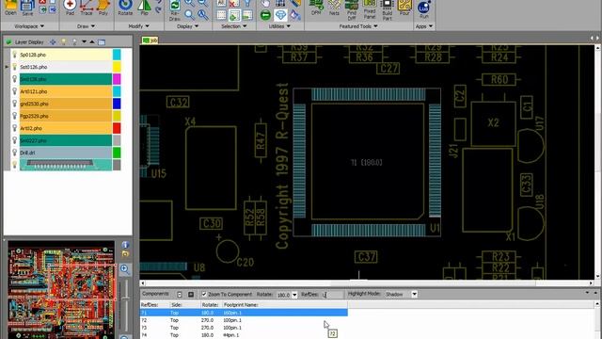The height and width of the screenshot is (339, 602).
Task: Click the move-layer-down arrow in Layer Display
Action: [x=84, y=41]
